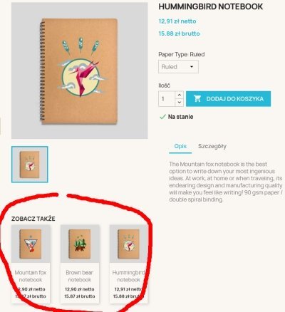The image size is (285, 312).
Task: Open related Hummingbird notebook thumbnail image
Action: click(x=128, y=244)
